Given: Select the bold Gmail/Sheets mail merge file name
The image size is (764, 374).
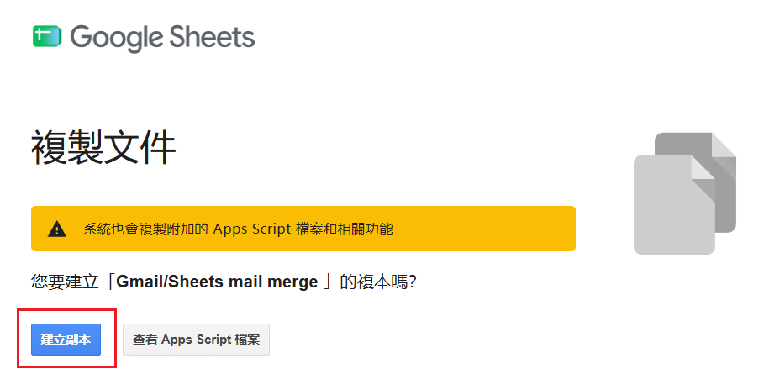Looking at the screenshot, I should pyautogui.click(x=218, y=282).
